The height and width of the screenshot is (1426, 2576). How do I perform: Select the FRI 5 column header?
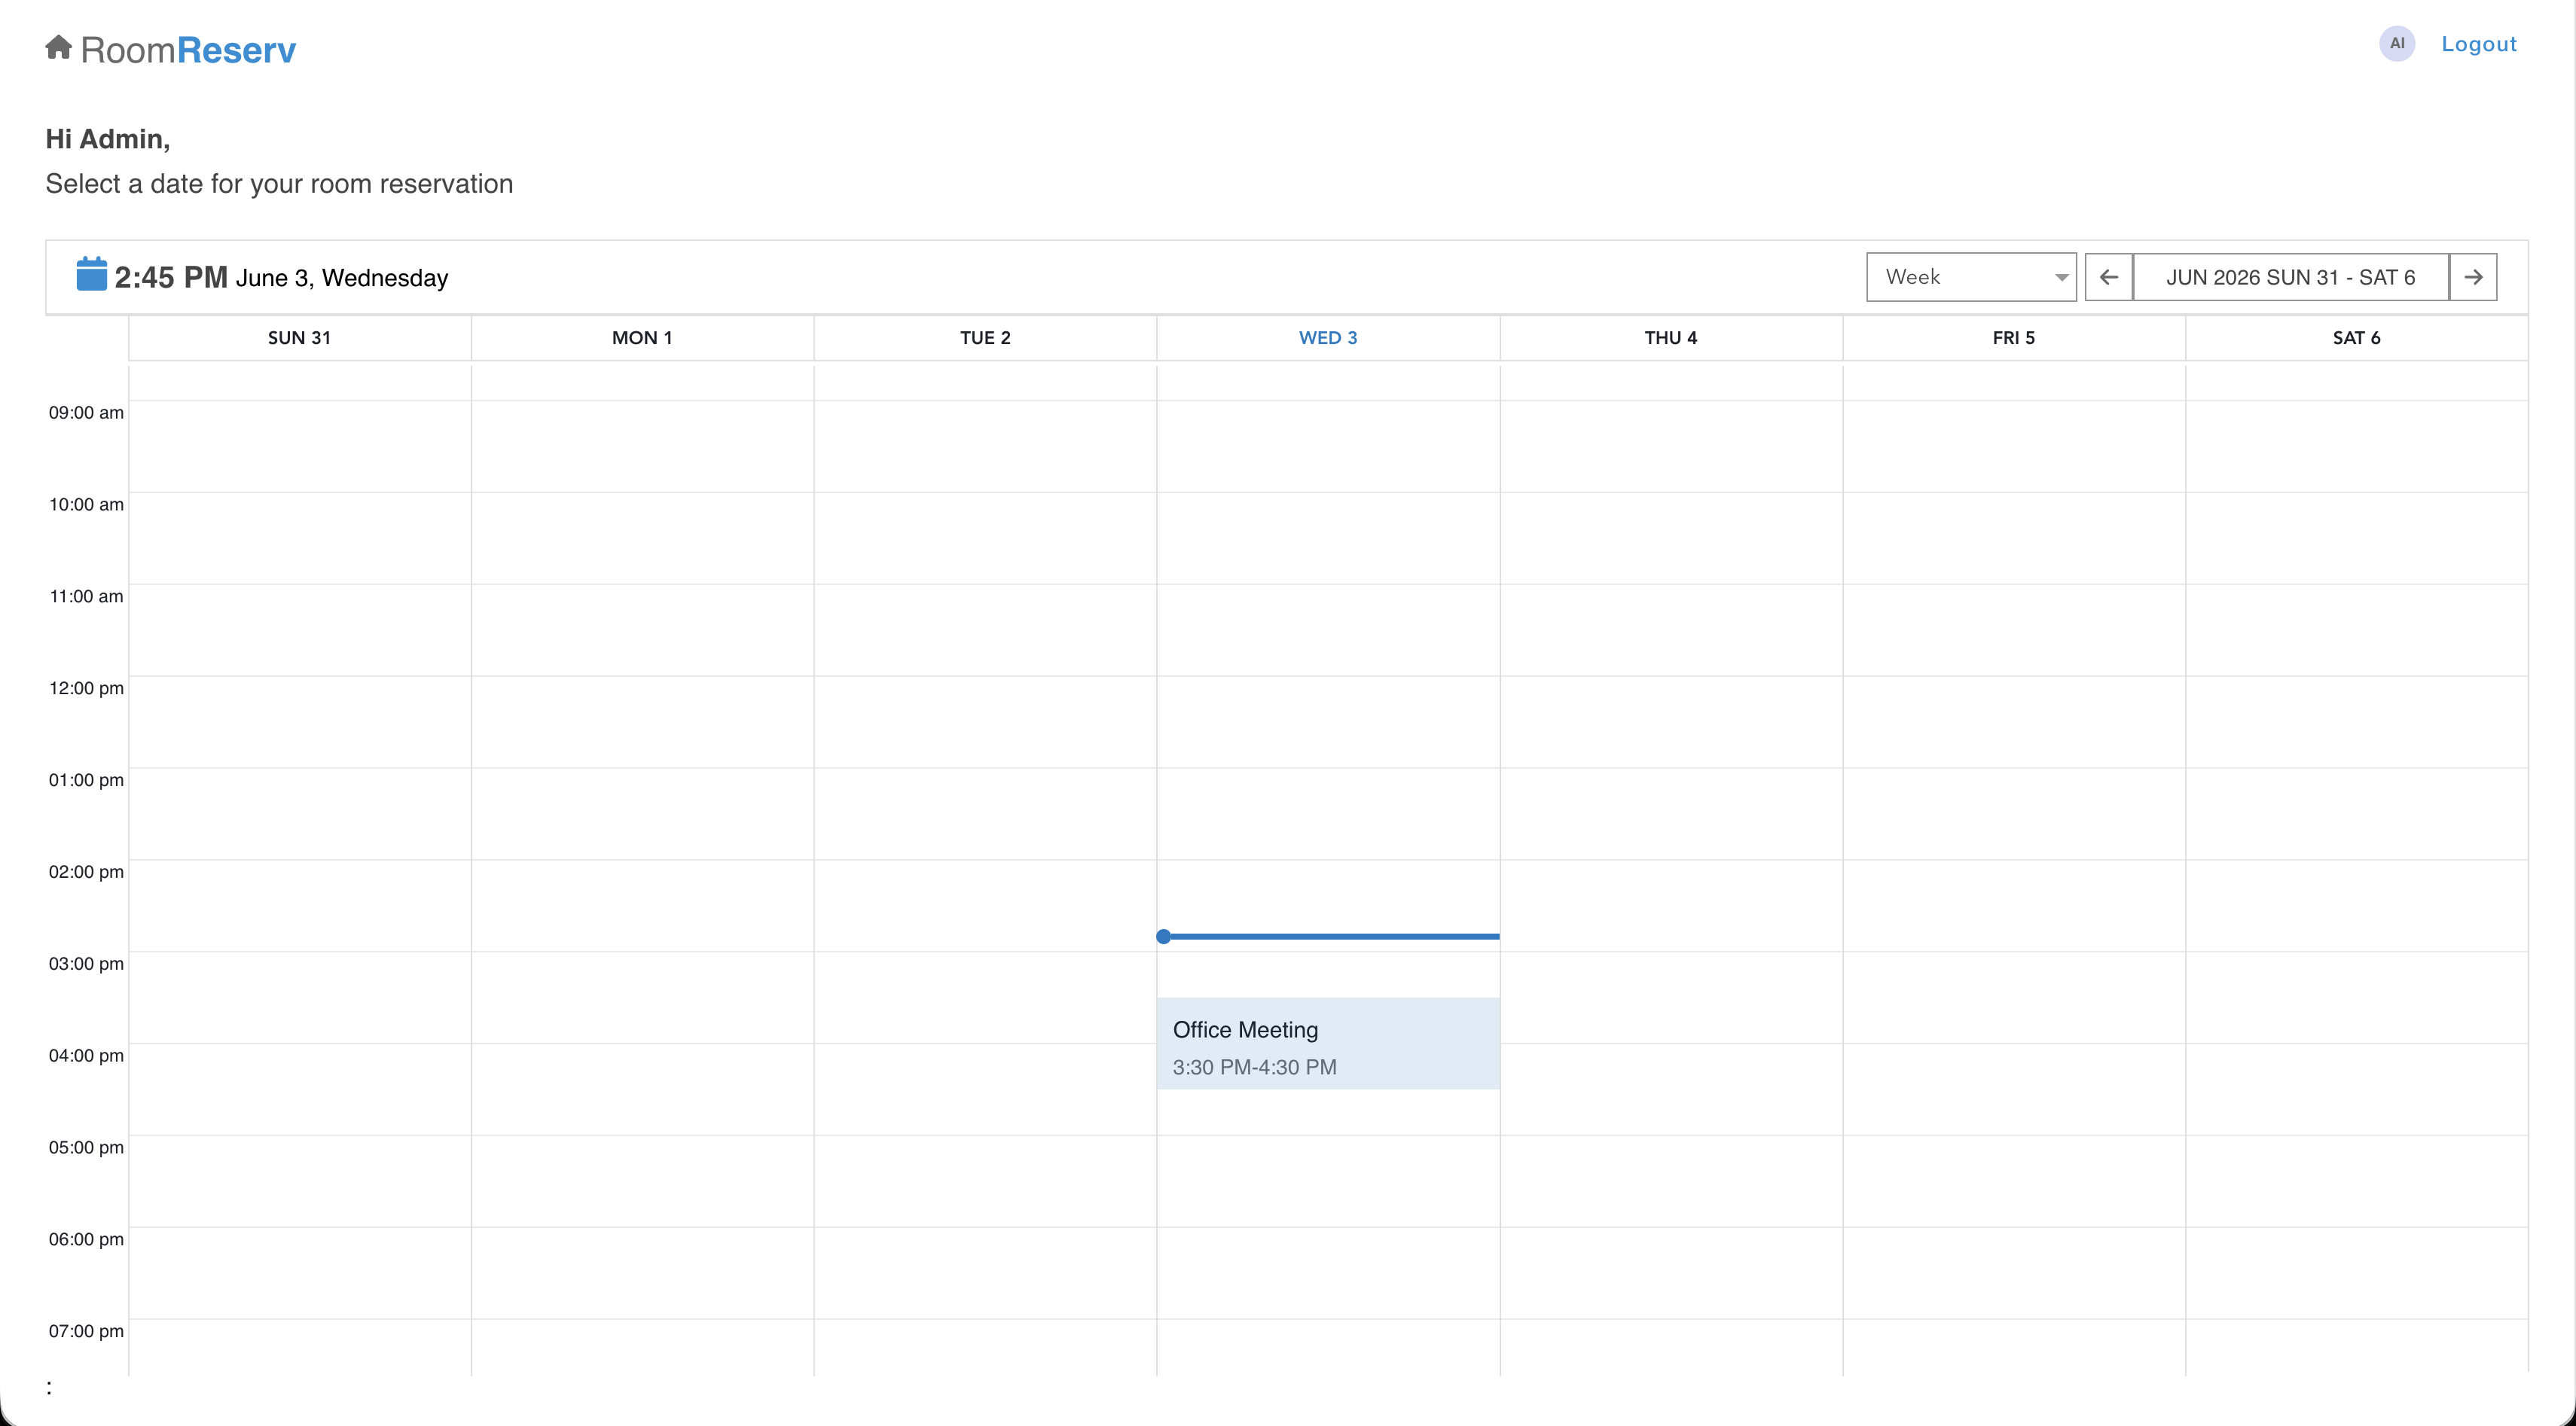(x=2013, y=338)
